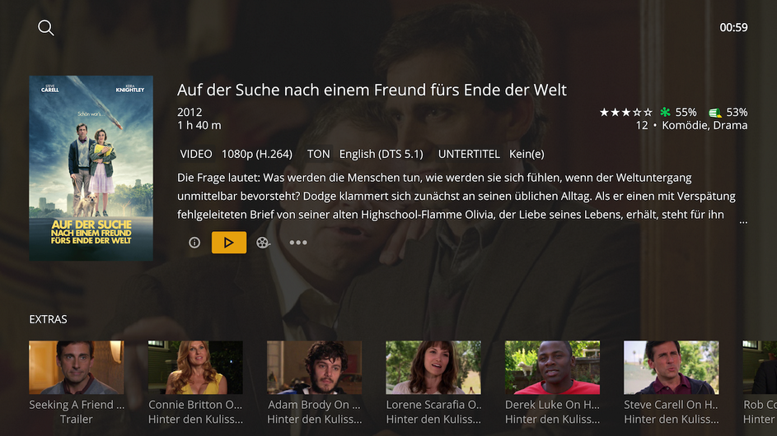Expand the truncated summary ellipsis
Image resolution: width=777 pixels, height=436 pixels.
(x=743, y=221)
